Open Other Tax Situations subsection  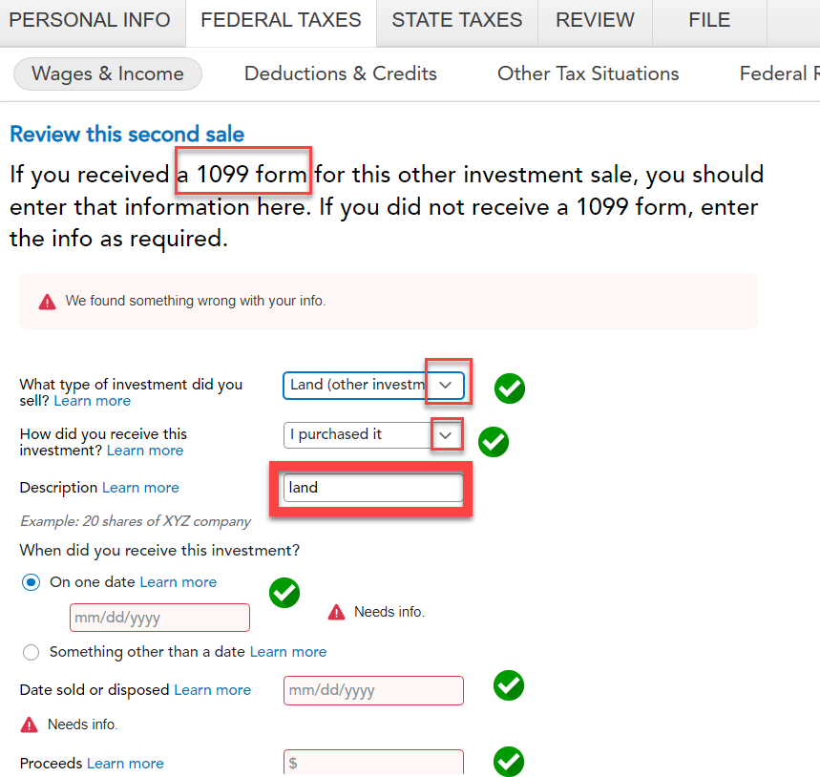tap(588, 73)
